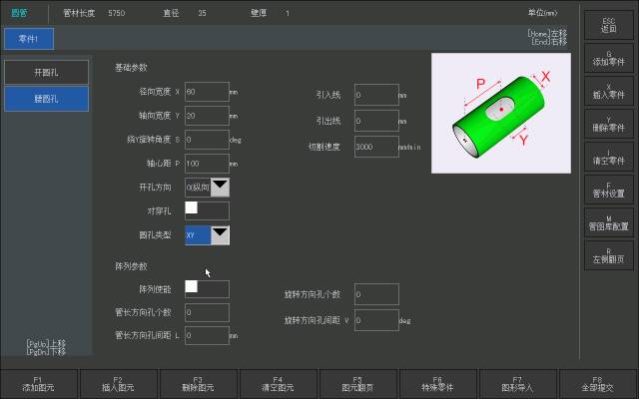Image resolution: width=639 pixels, height=399 pixels.
Task: Click the 引入线 input field
Action: tap(376, 95)
